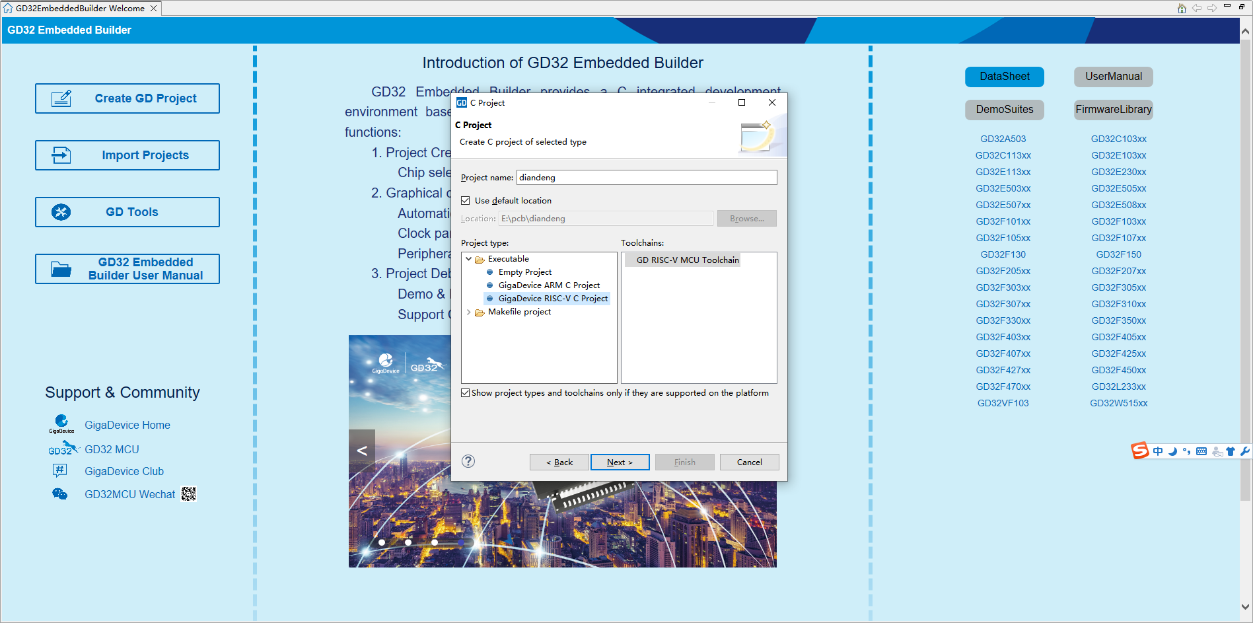This screenshot has width=1253, height=623.
Task: Select the UserManual tab
Action: [1114, 77]
